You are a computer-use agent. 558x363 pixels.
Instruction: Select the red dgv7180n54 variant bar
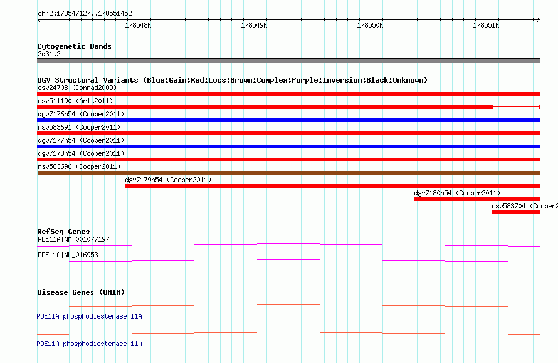(478, 199)
